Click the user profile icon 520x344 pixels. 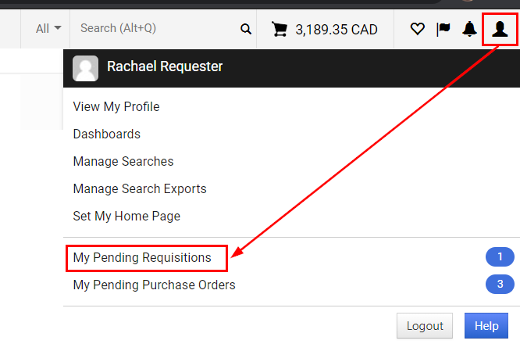[x=500, y=30]
